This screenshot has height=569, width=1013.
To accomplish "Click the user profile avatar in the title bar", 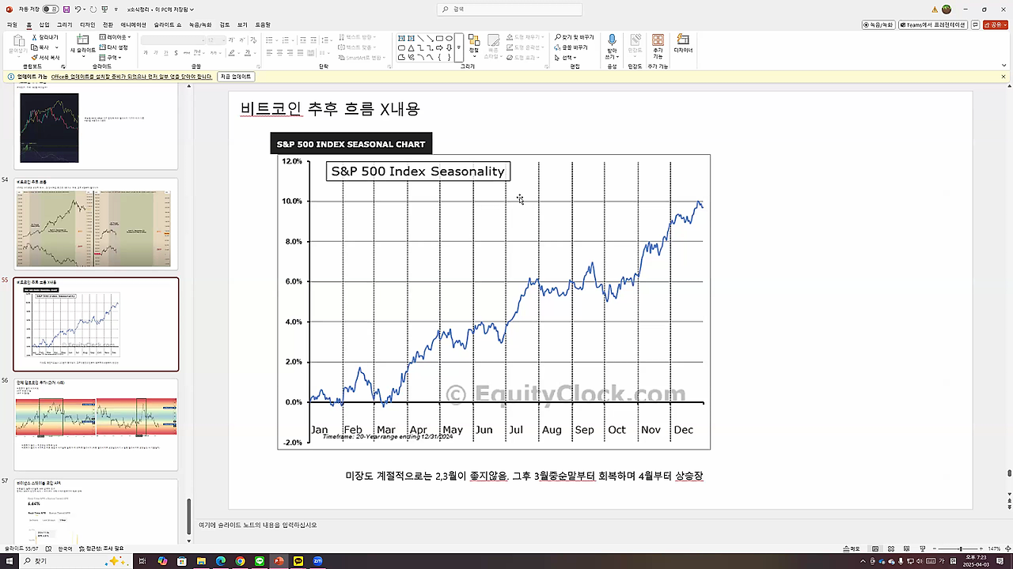I will click(x=947, y=9).
